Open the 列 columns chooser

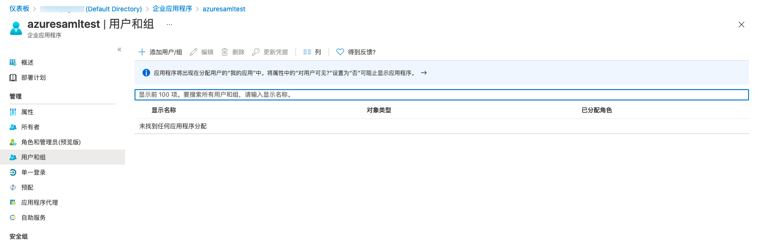(x=312, y=52)
